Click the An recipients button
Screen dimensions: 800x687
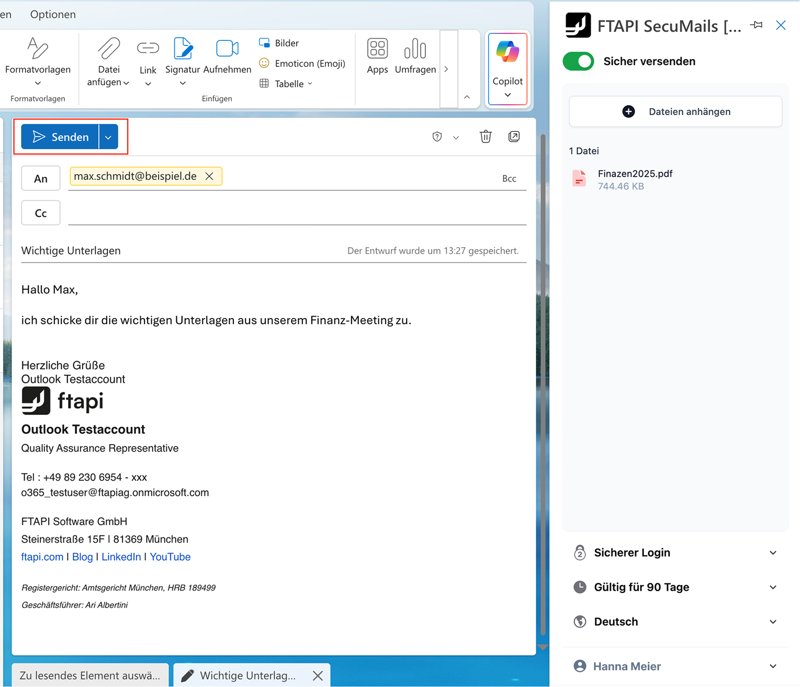point(41,178)
